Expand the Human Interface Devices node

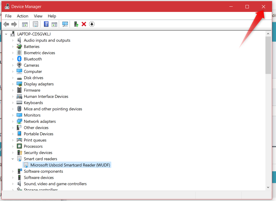tap(13, 96)
